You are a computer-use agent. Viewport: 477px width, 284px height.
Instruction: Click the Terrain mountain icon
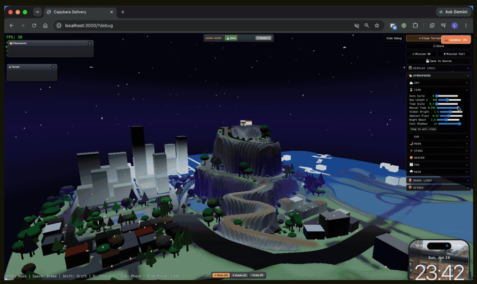[10, 67]
